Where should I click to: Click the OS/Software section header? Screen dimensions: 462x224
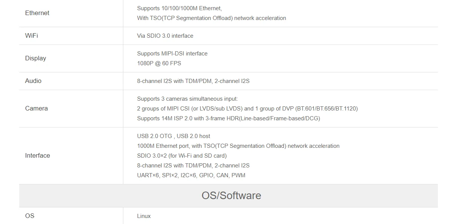point(231,195)
